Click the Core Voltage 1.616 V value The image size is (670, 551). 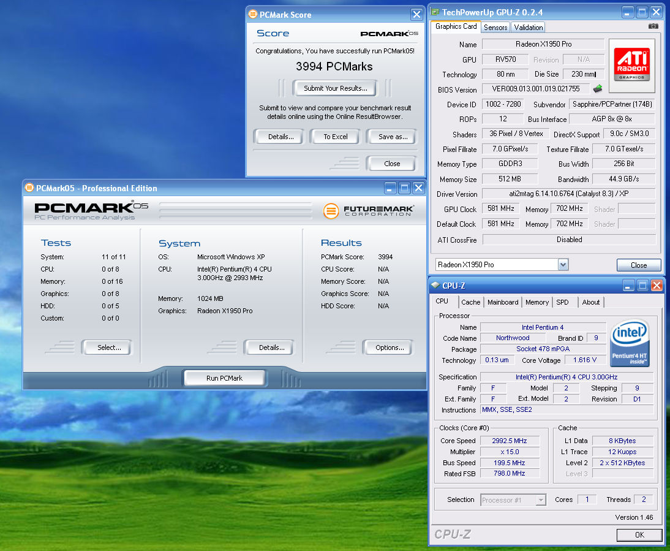585,360
